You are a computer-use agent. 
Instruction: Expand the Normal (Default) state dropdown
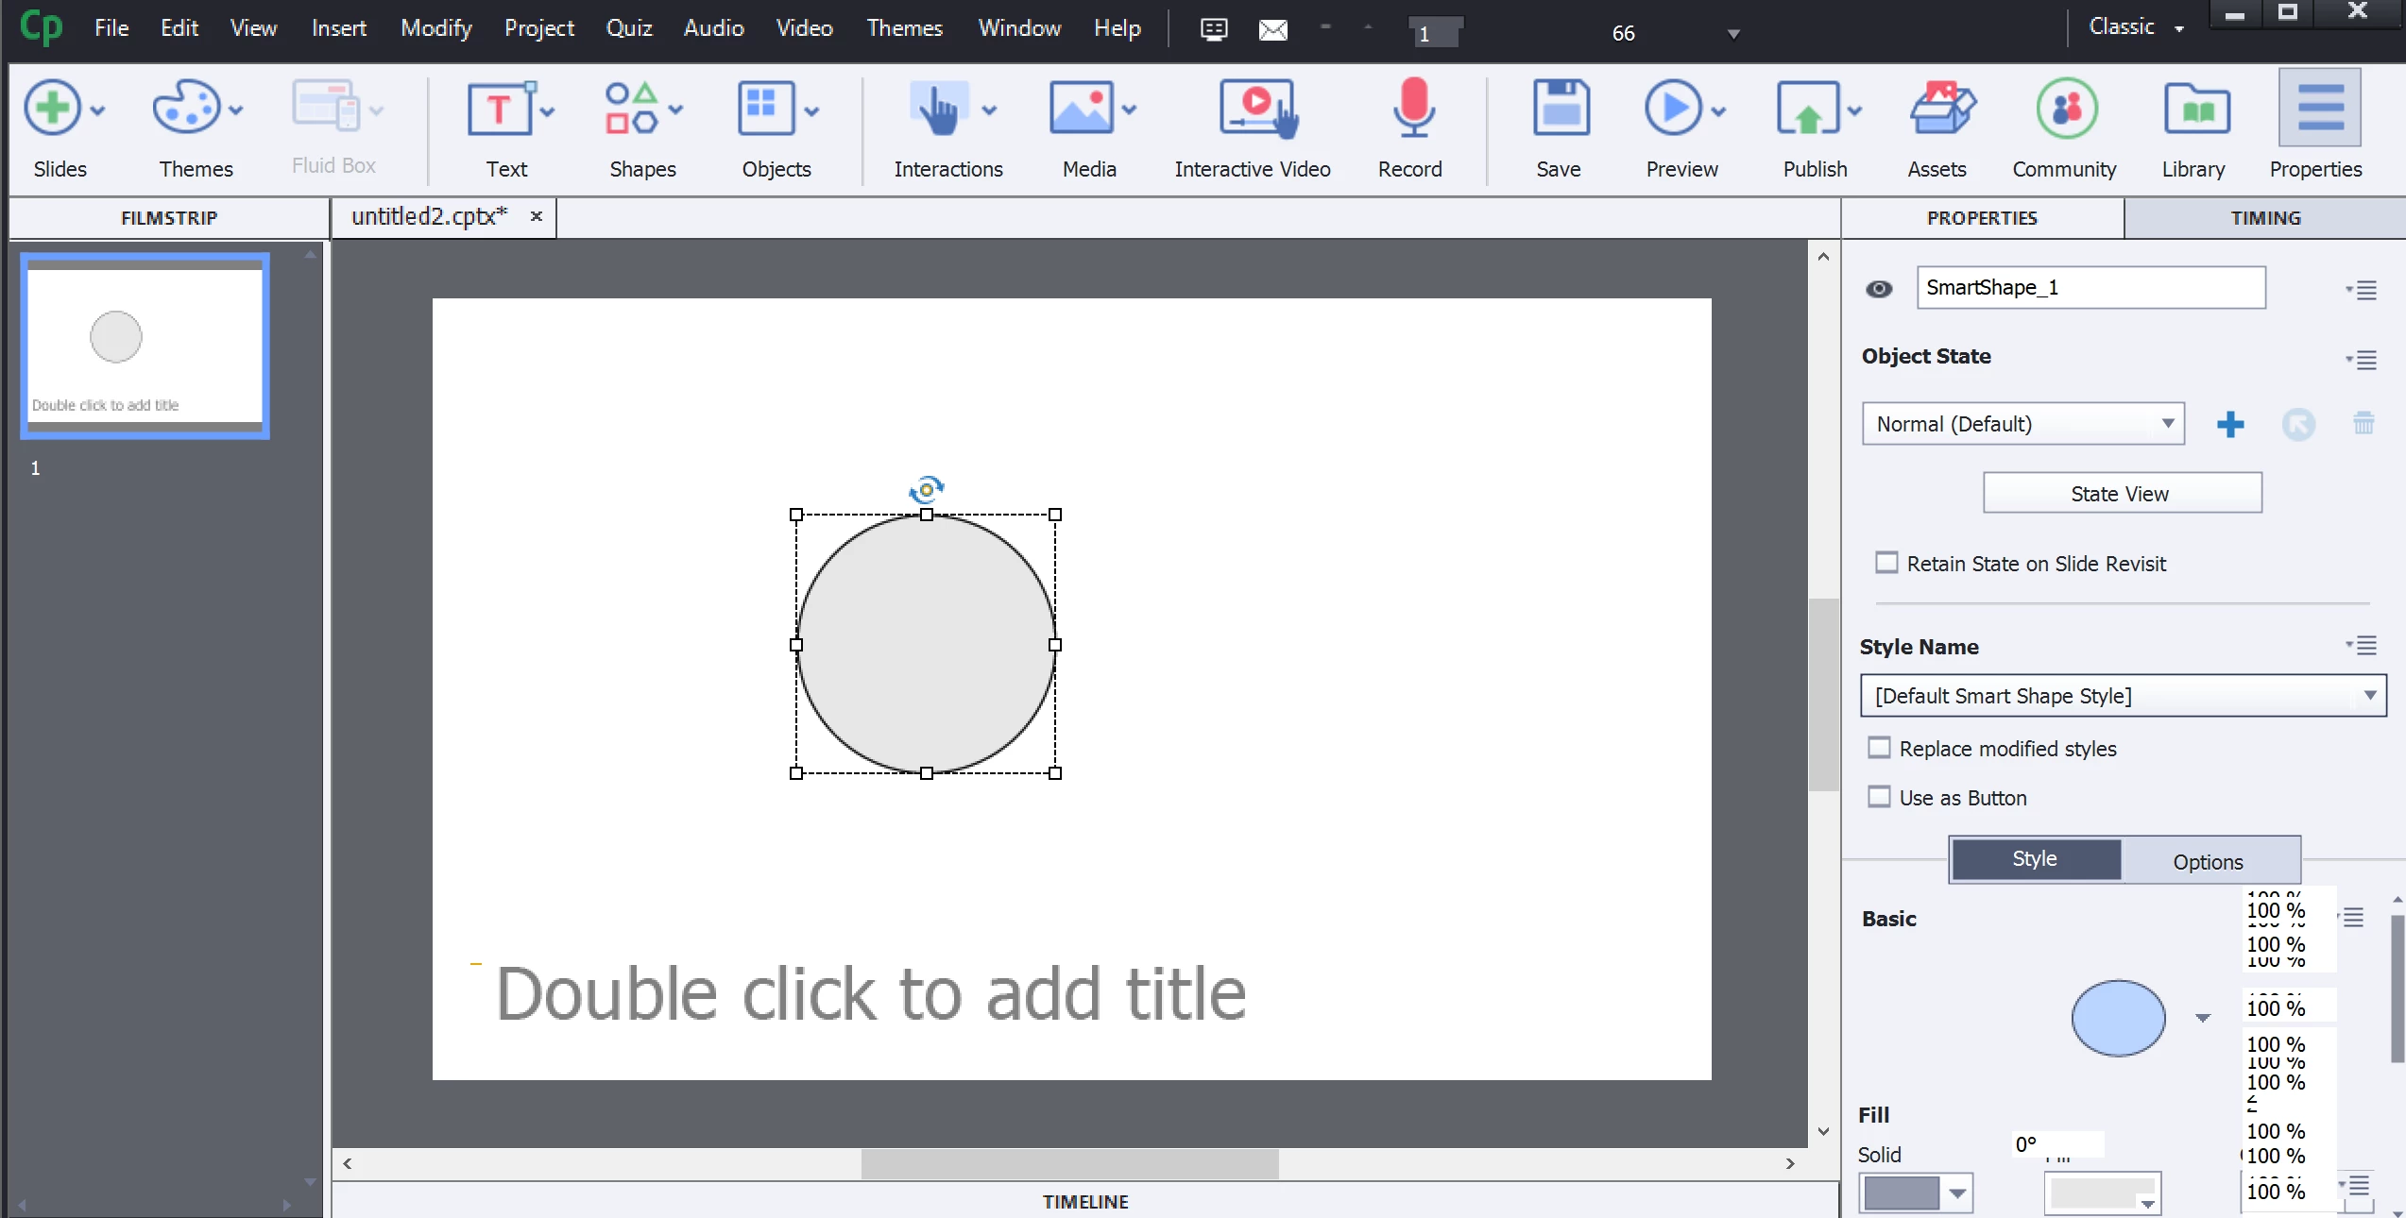click(2168, 424)
